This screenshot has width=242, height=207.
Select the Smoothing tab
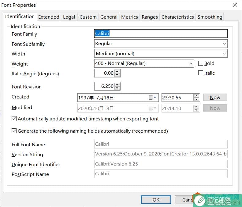tap(210, 17)
